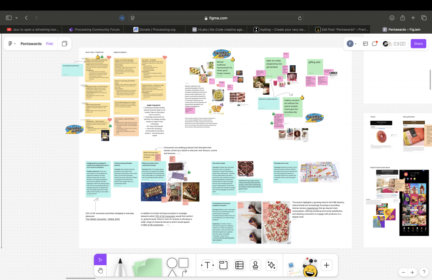Activate the Text tool

point(207,265)
